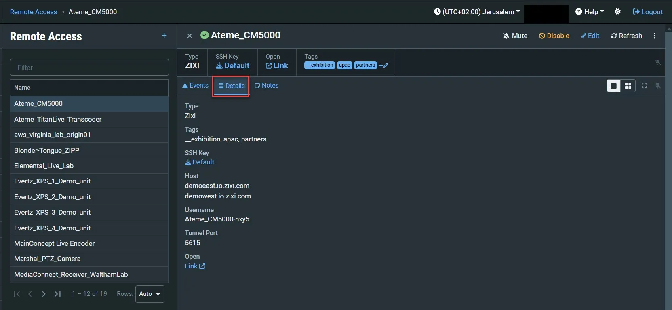Image resolution: width=672 pixels, height=310 pixels.
Task: Select the __exhibition tag chip
Action: (320, 65)
